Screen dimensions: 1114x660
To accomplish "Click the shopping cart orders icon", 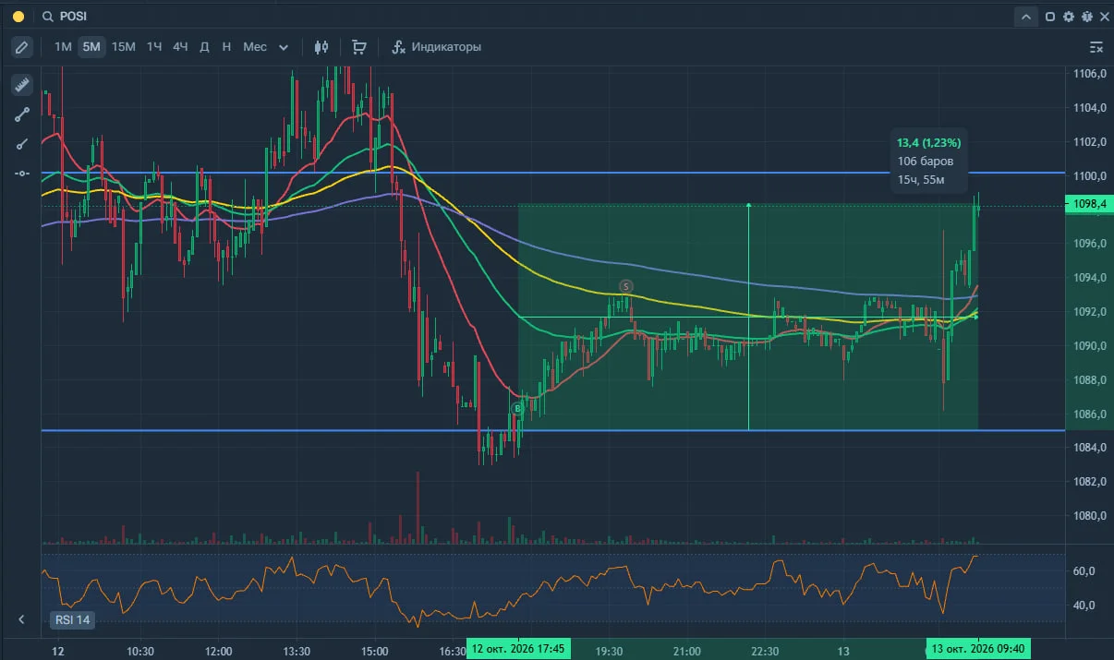I will (358, 47).
